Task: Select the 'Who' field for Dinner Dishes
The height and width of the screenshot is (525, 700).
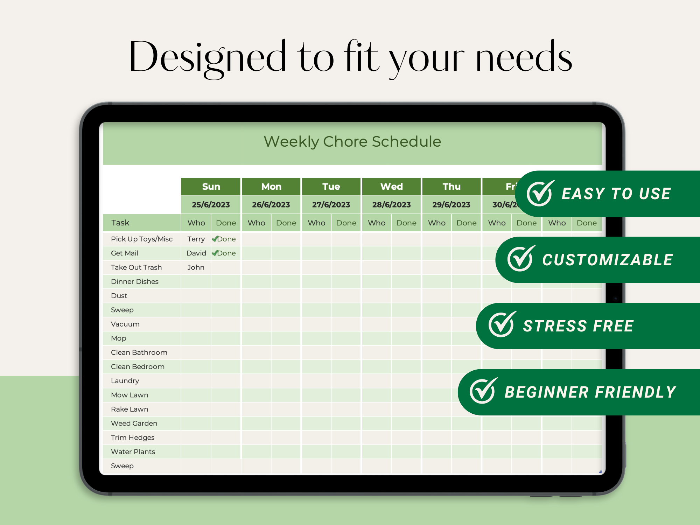Action: coord(195,281)
